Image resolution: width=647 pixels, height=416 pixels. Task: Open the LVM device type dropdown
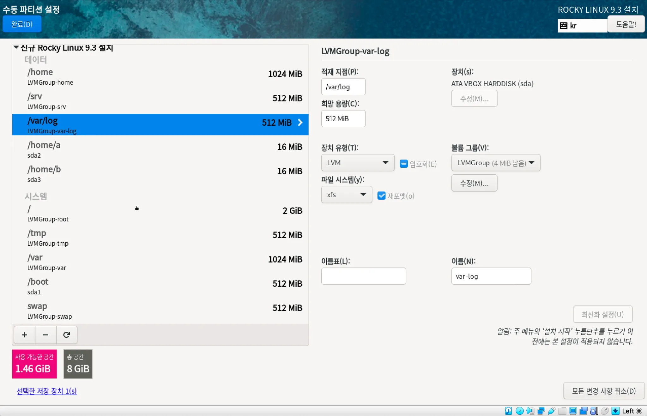point(358,163)
